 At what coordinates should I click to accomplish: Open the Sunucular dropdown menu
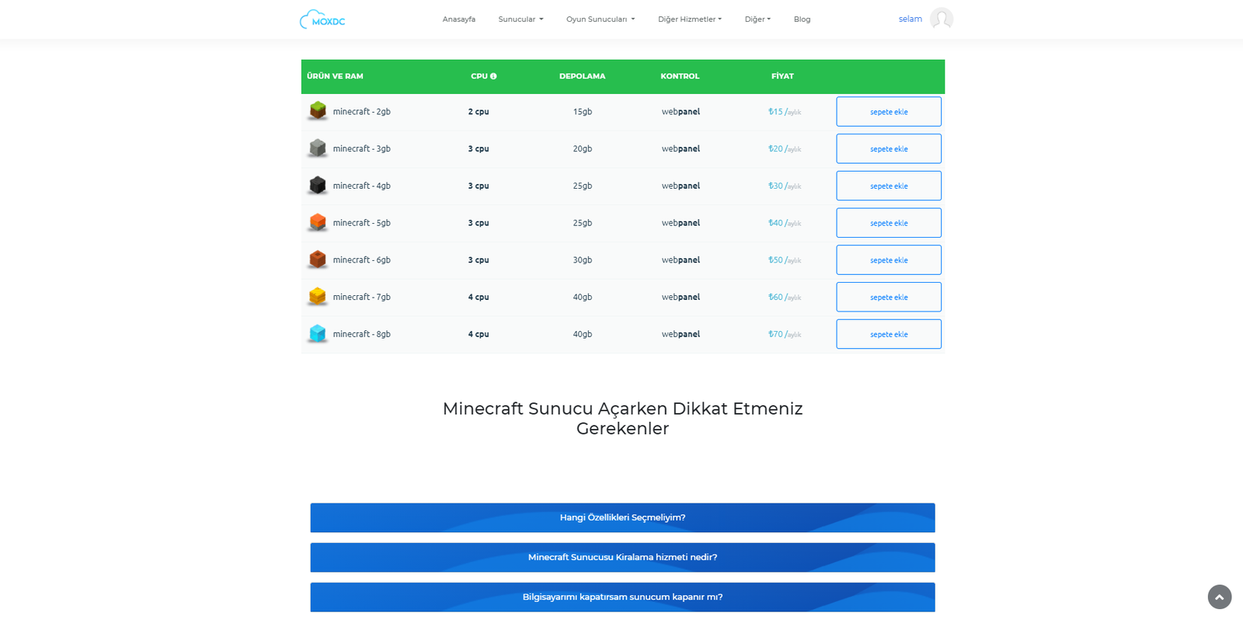coord(521,19)
